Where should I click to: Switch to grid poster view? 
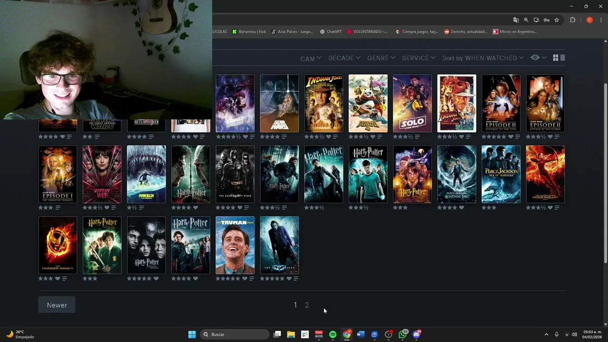pos(555,57)
